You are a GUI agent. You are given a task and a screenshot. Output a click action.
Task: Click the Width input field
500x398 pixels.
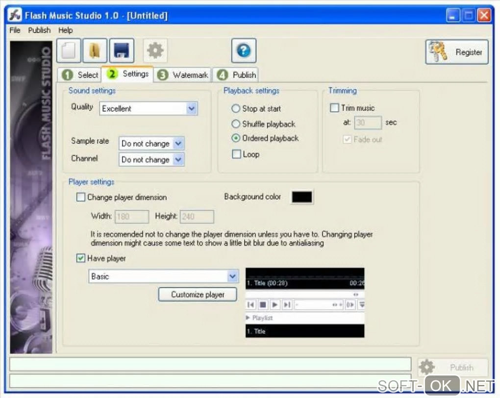132,217
